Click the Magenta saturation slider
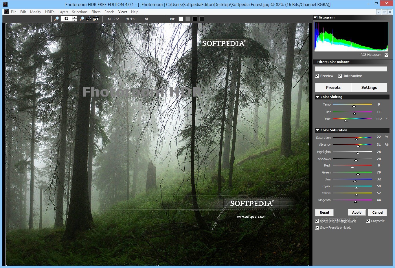 (352, 200)
